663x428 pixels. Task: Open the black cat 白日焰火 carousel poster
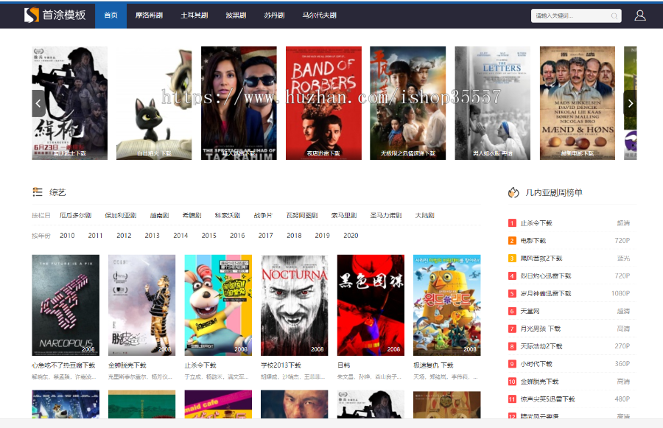pos(154,103)
